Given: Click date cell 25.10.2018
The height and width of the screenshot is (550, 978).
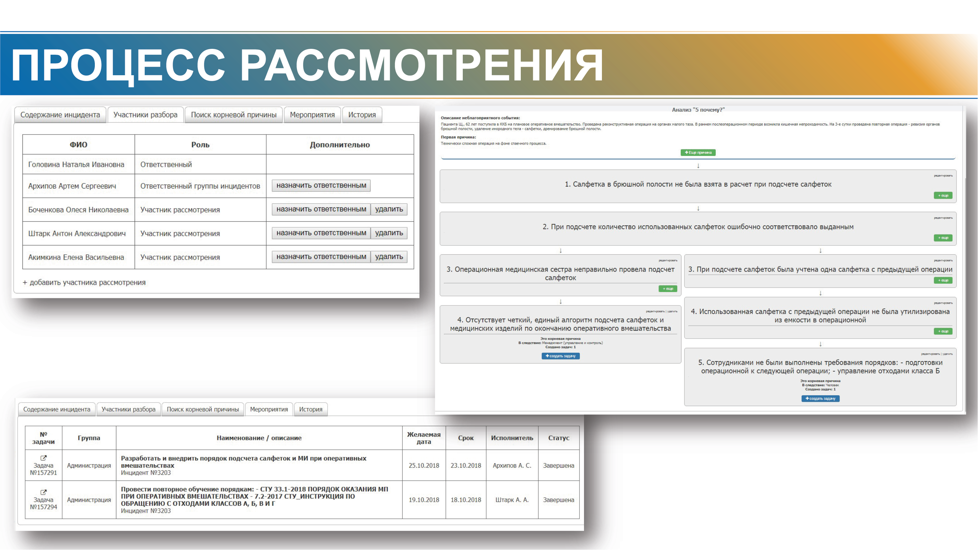Looking at the screenshot, I should point(424,465).
